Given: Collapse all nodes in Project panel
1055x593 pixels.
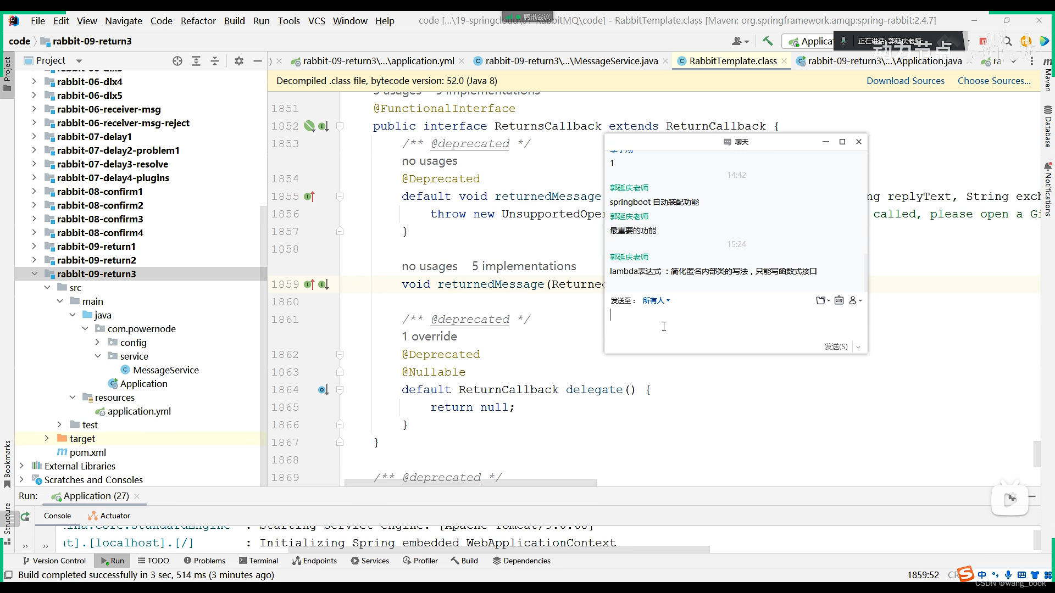Looking at the screenshot, I should pos(215,61).
